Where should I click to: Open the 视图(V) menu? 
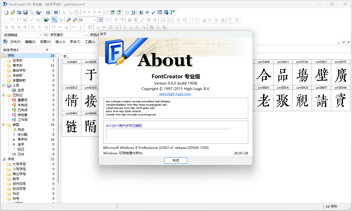tap(45, 42)
